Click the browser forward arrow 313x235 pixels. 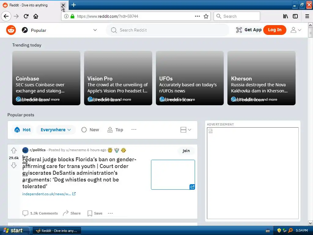(16, 16)
